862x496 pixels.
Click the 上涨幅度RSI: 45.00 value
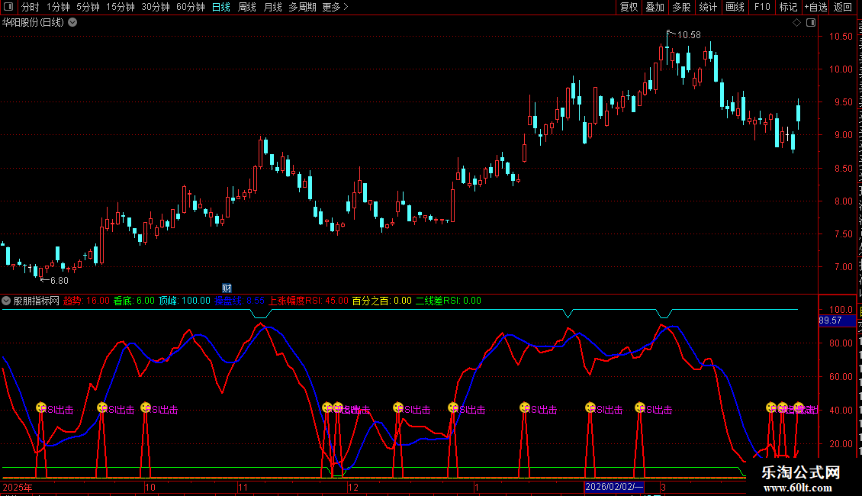click(308, 301)
